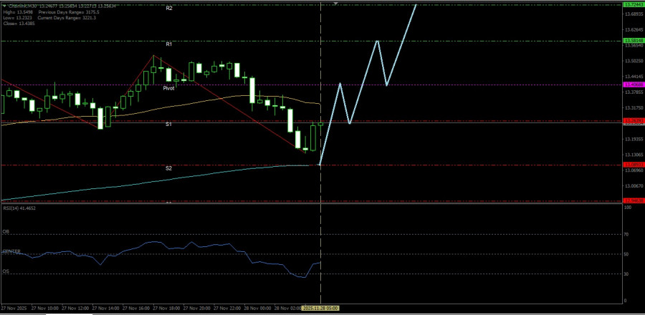Click the 100 level on the RSI scale

pyautogui.click(x=628, y=208)
